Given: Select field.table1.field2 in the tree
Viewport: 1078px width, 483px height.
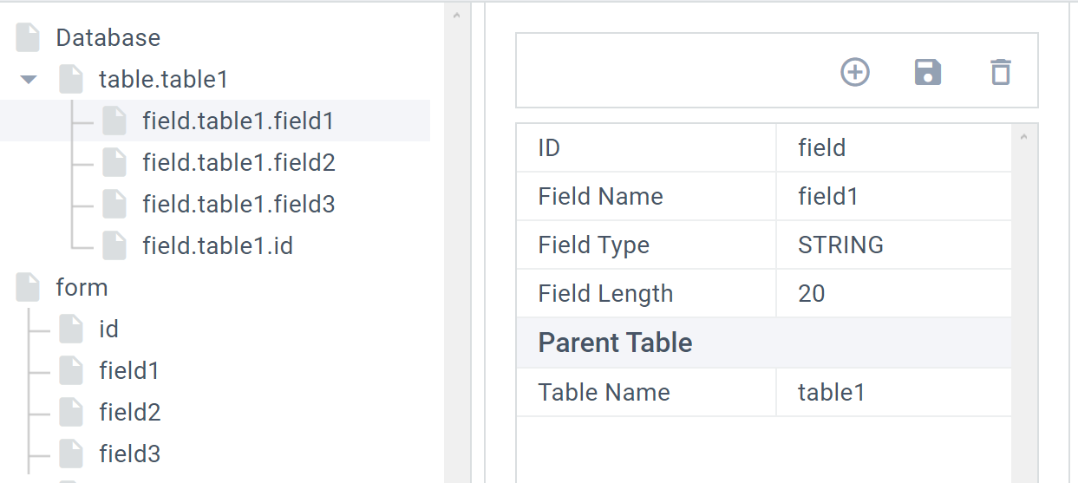Looking at the screenshot, I should tap(238, 163).
